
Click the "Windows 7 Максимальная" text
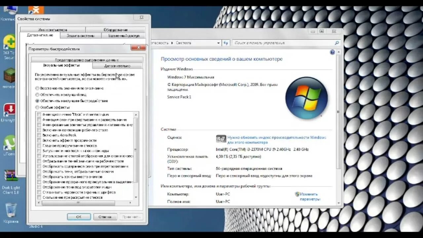(x=191, y=77)
